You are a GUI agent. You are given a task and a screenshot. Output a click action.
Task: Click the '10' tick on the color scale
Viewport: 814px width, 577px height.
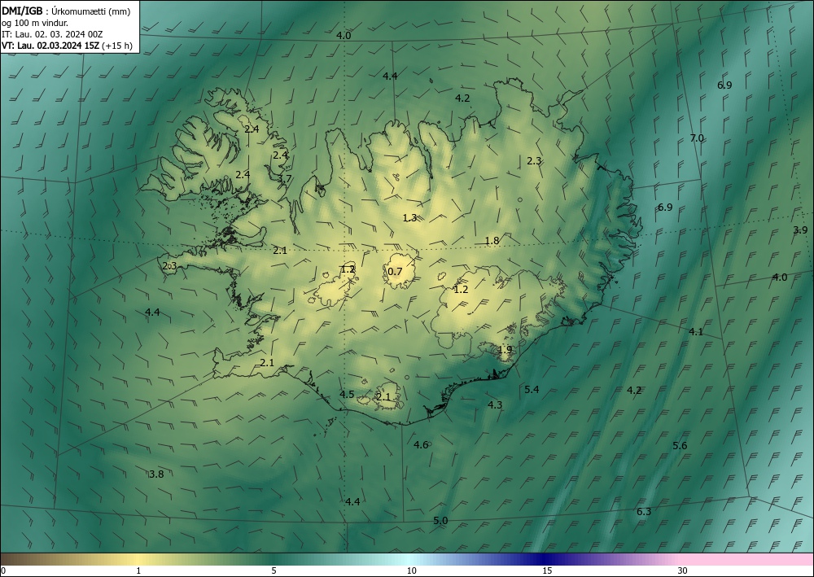click(411, 571)
